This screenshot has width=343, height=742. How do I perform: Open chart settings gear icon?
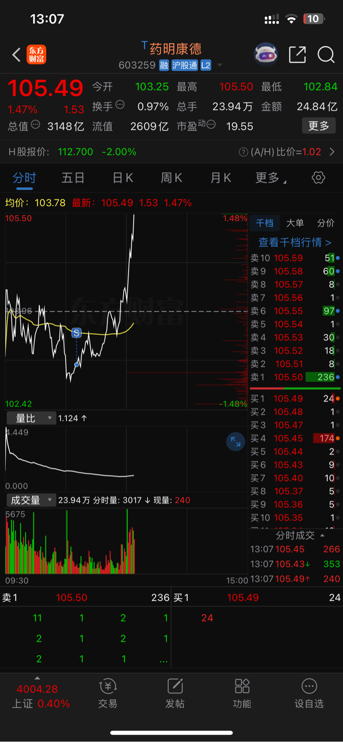318,178
